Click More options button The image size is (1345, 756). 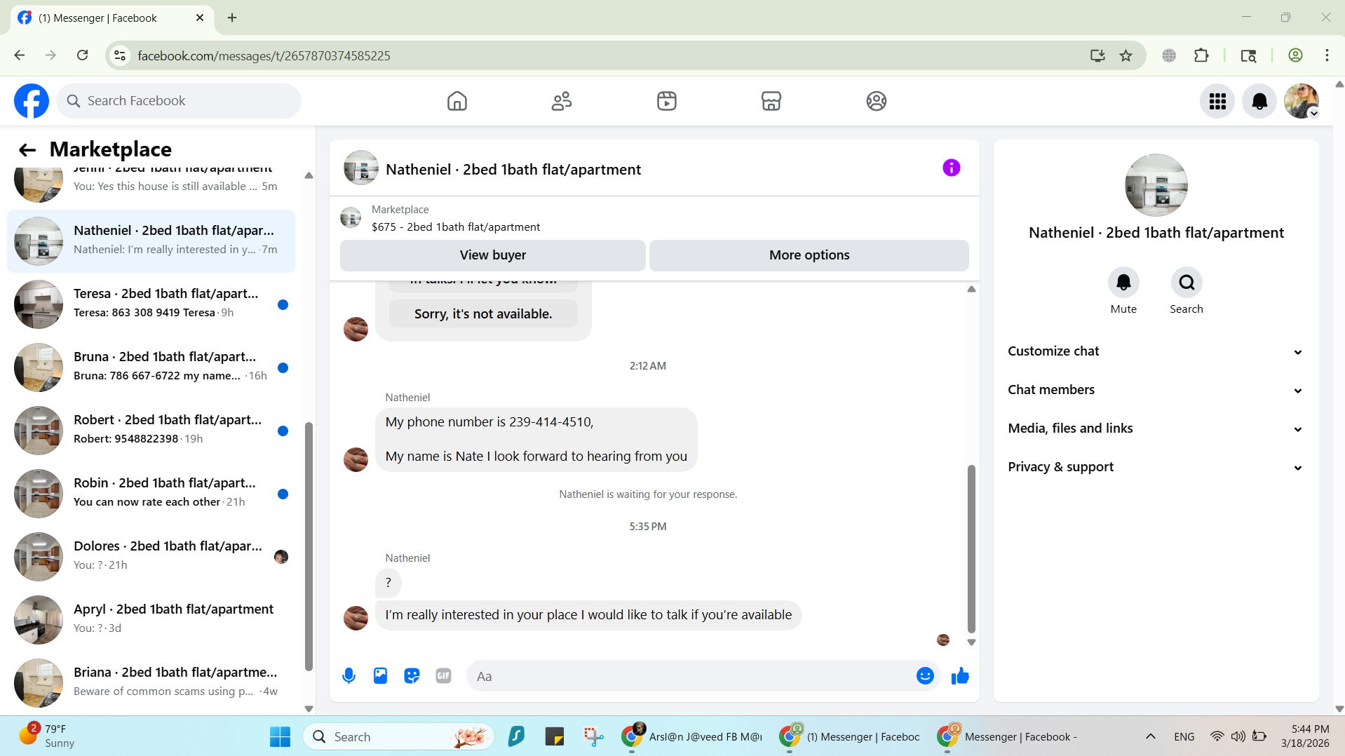pos(809,255)
